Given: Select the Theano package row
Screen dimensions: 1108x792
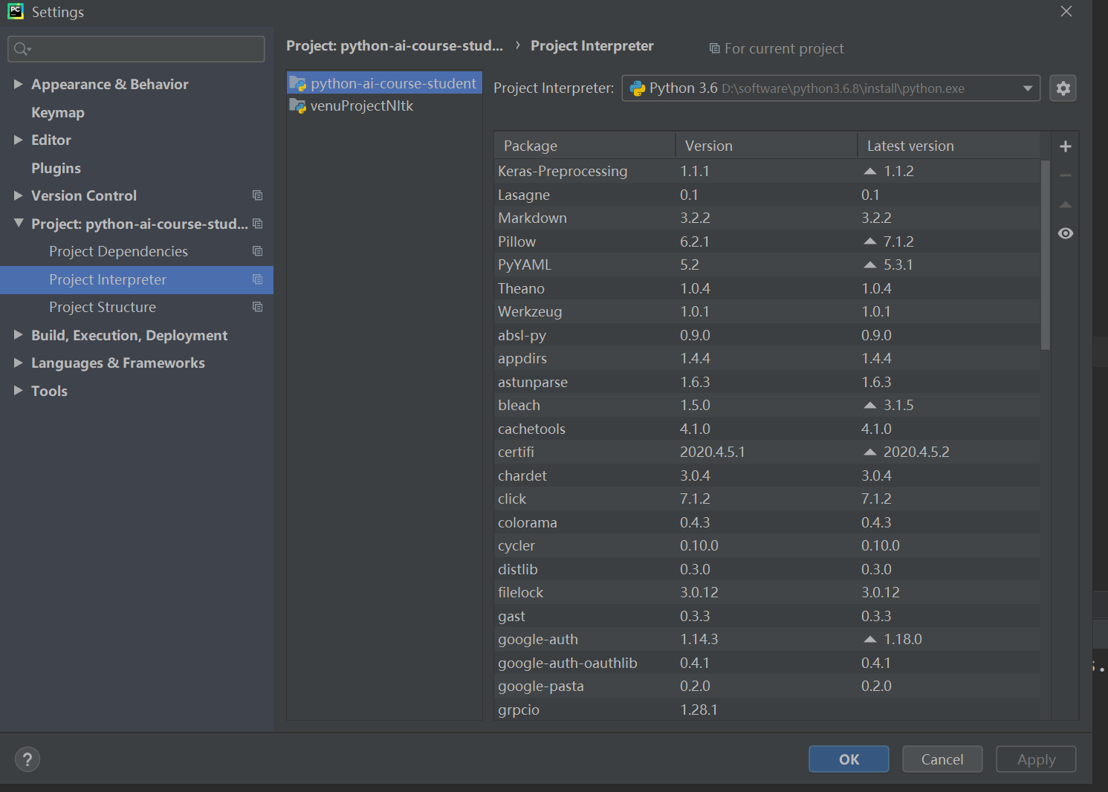Looking at the screenshot, I should pos(767,288).
